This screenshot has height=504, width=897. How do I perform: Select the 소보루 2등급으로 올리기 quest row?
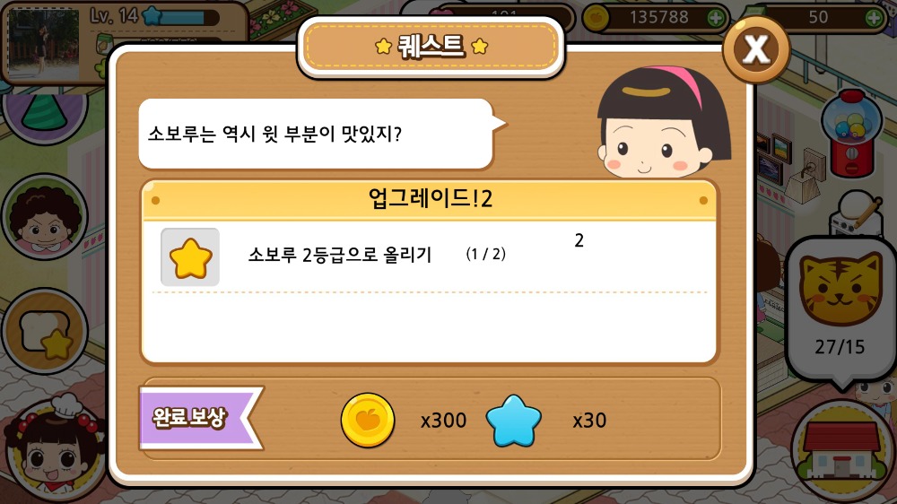[x=429, y=256]
